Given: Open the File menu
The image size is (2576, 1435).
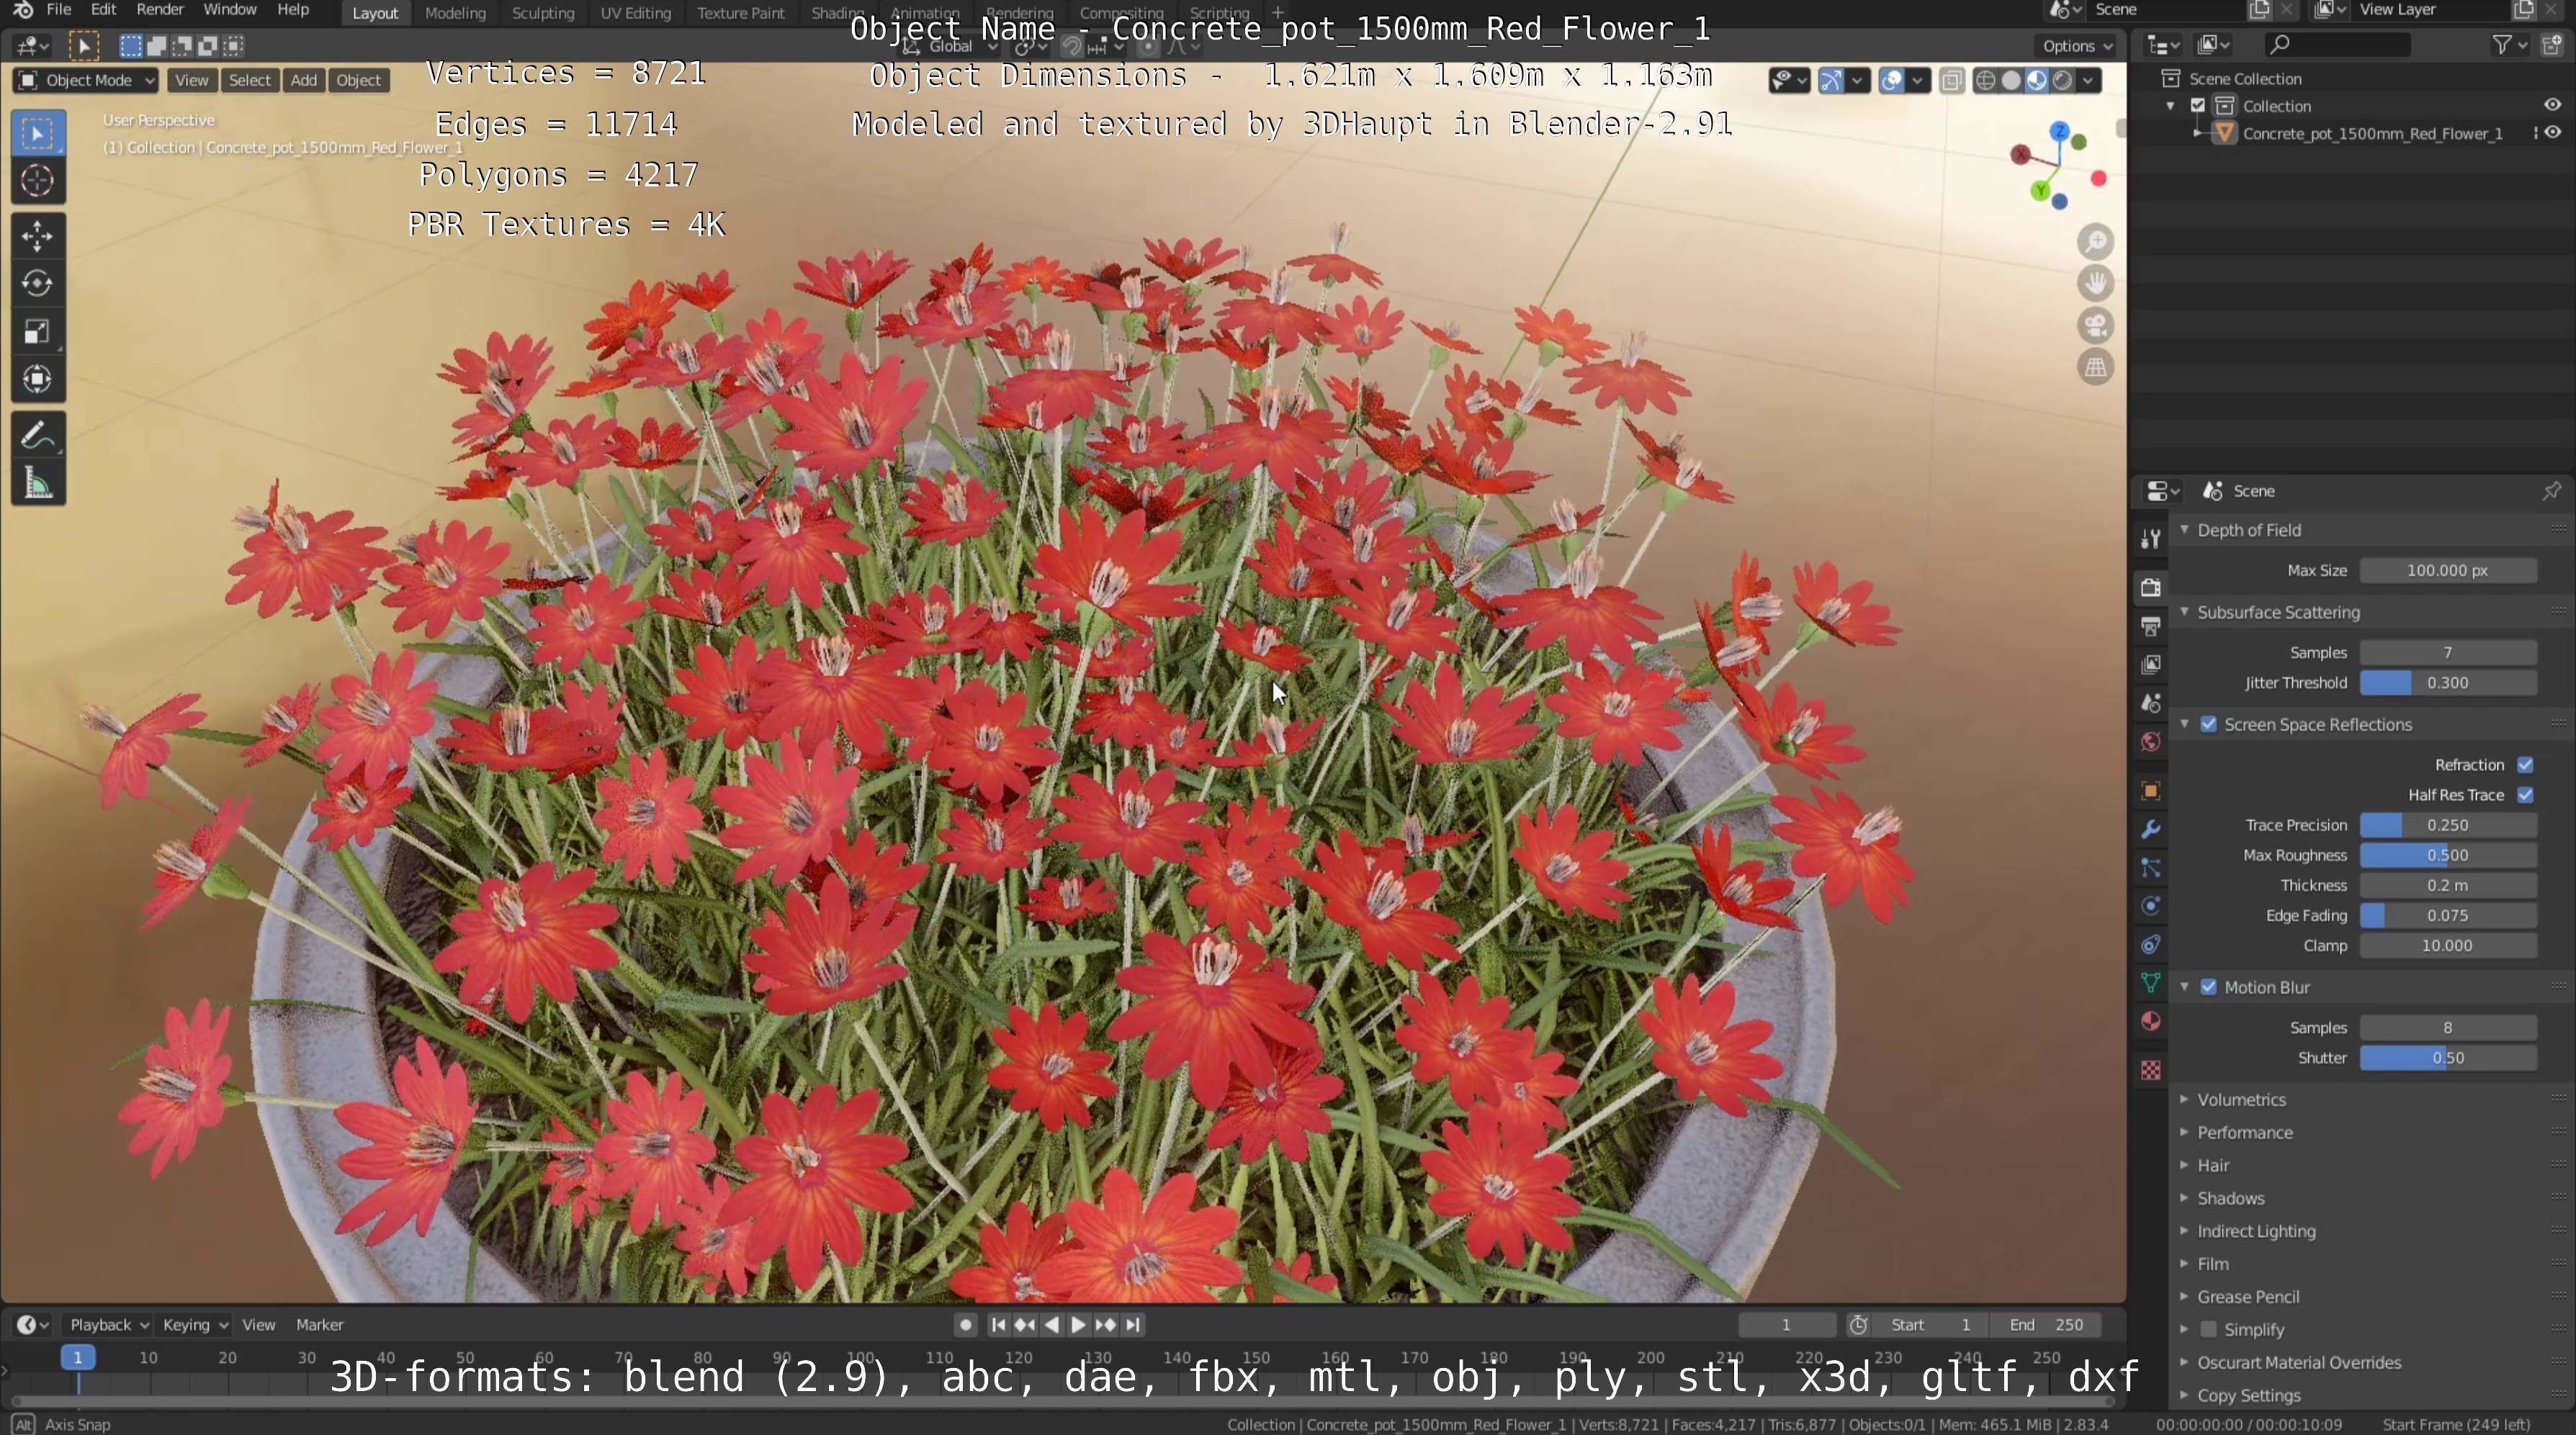Looking at the screenshot, I should (59, 10).
